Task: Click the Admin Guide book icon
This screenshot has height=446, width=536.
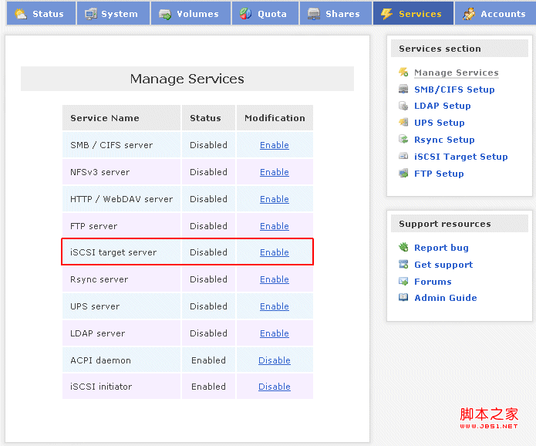Action: tap(403, 298)
